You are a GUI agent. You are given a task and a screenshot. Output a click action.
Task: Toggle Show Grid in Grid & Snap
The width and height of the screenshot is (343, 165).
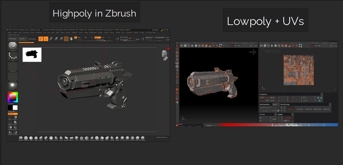pyautogui.click(x=291, y=109)
